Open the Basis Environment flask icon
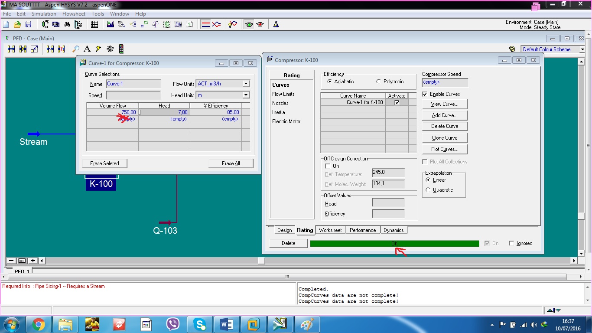 275,24
